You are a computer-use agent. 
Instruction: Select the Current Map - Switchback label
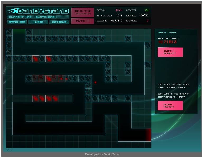click(38, 17)
